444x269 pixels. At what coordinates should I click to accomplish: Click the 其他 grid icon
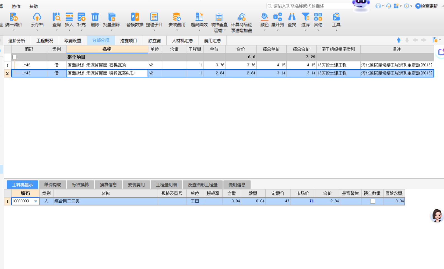coord(318,17)
